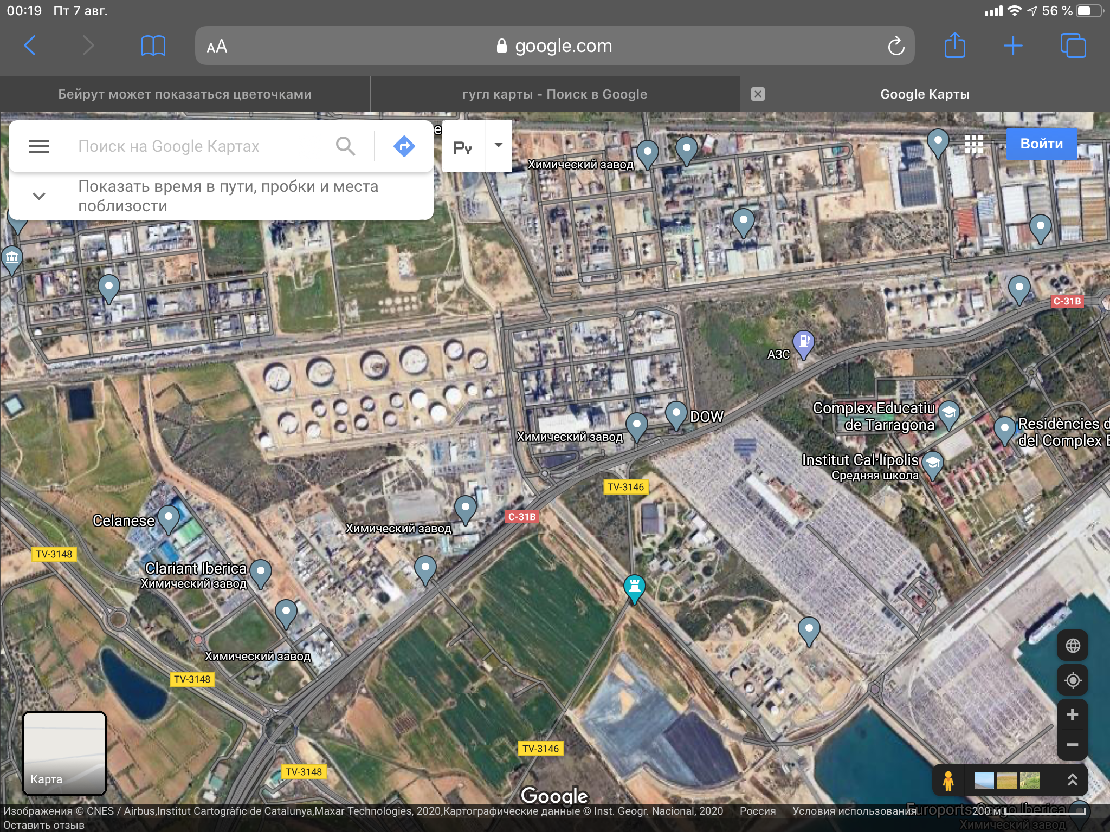Switch to гугл карты search tab
Screen dimensions: 1110x832
click(x=554, y=94)
